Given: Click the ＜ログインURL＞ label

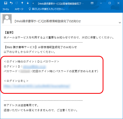Looking at the screenshot, I should (16, 81).
